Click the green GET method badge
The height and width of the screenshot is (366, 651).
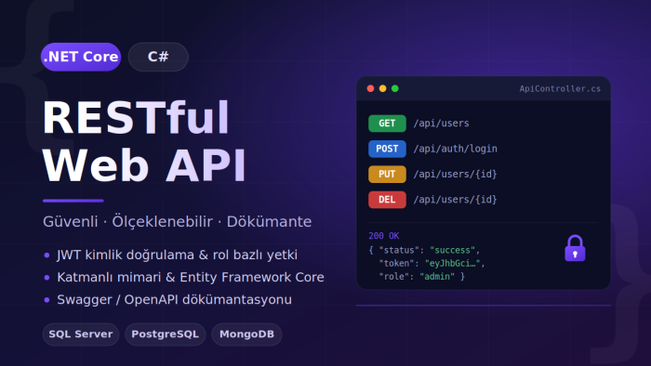[x=387, y=124]
